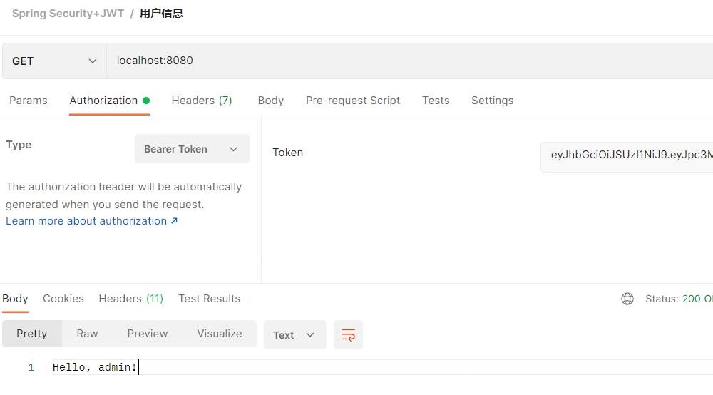This screenshot has width=713, height=395.
Task: Open the request Headers (7) tab
Action: pyautogui.click(x=202, y=101)
